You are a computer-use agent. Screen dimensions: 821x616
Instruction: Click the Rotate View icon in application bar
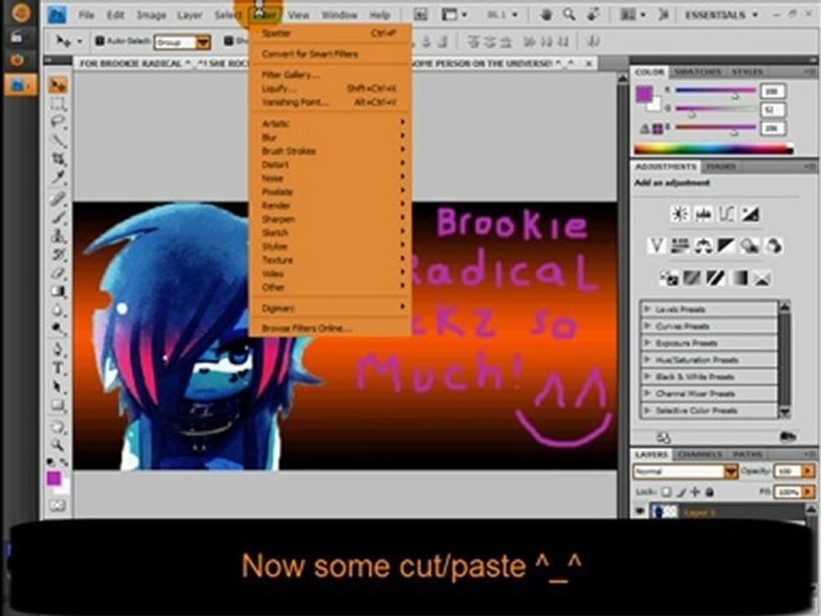click(x=592, y=15)
